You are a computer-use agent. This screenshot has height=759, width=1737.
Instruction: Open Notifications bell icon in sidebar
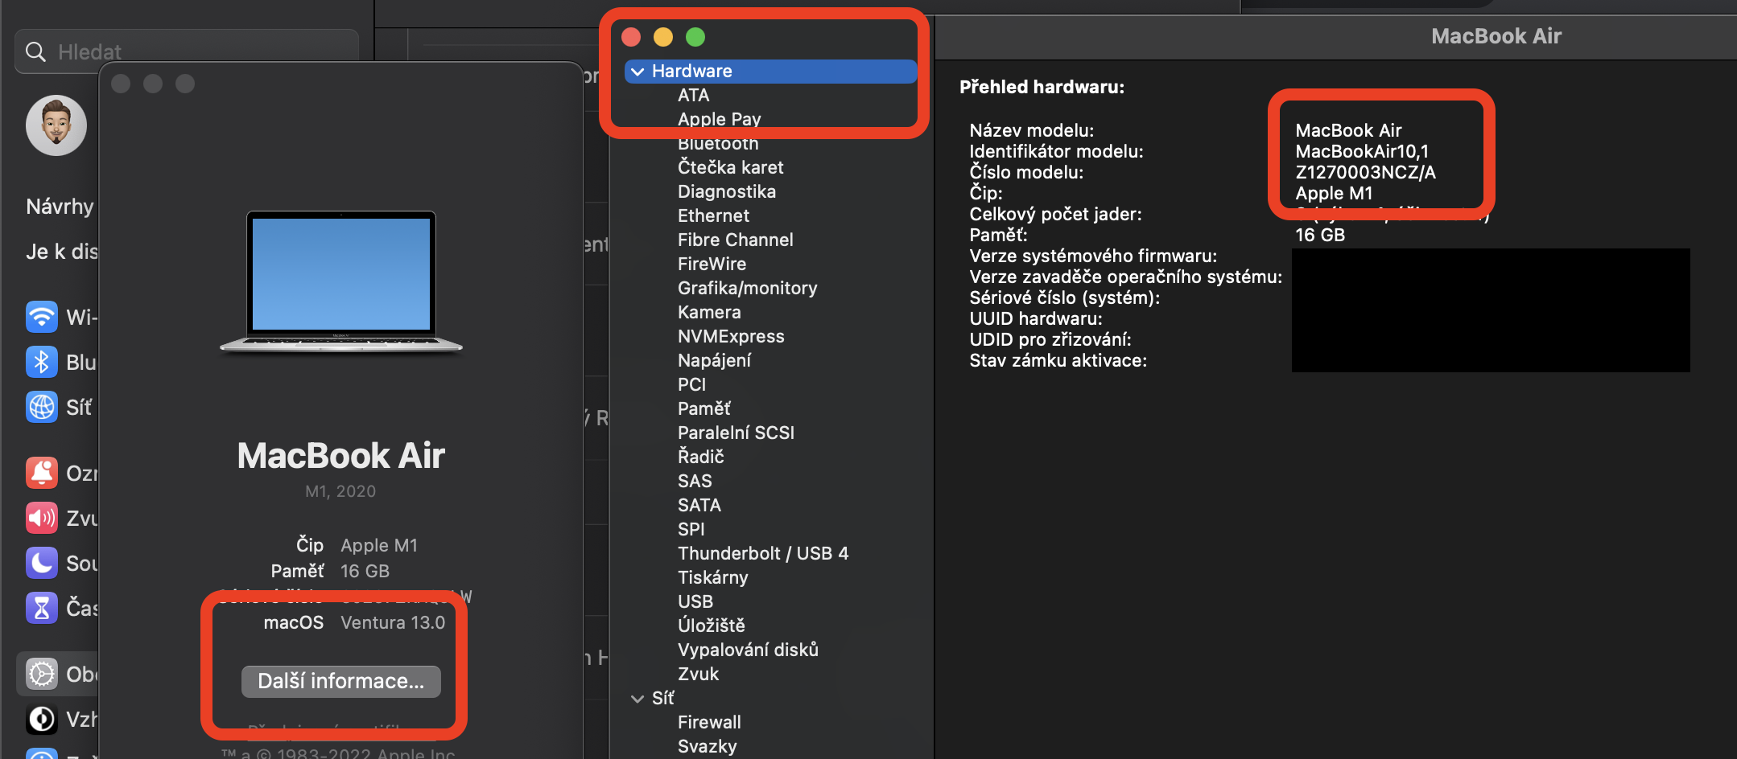point(42,473)
